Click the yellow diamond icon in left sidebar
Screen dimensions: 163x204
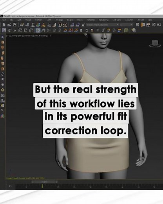pyautogui.click(x=3, y=90)
